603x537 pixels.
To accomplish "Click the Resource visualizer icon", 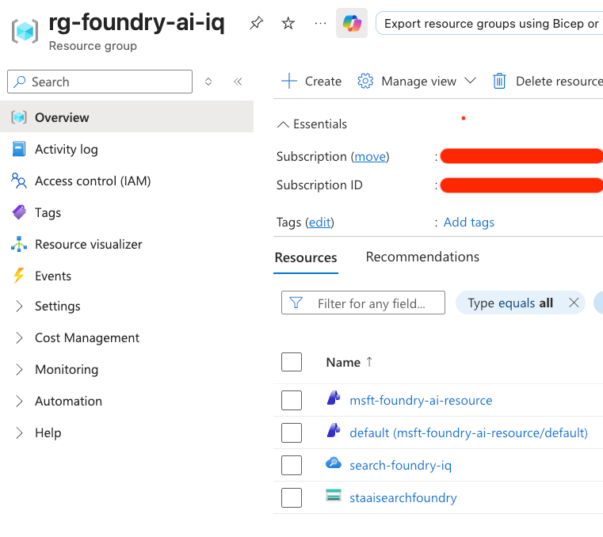I will (19, 244).
